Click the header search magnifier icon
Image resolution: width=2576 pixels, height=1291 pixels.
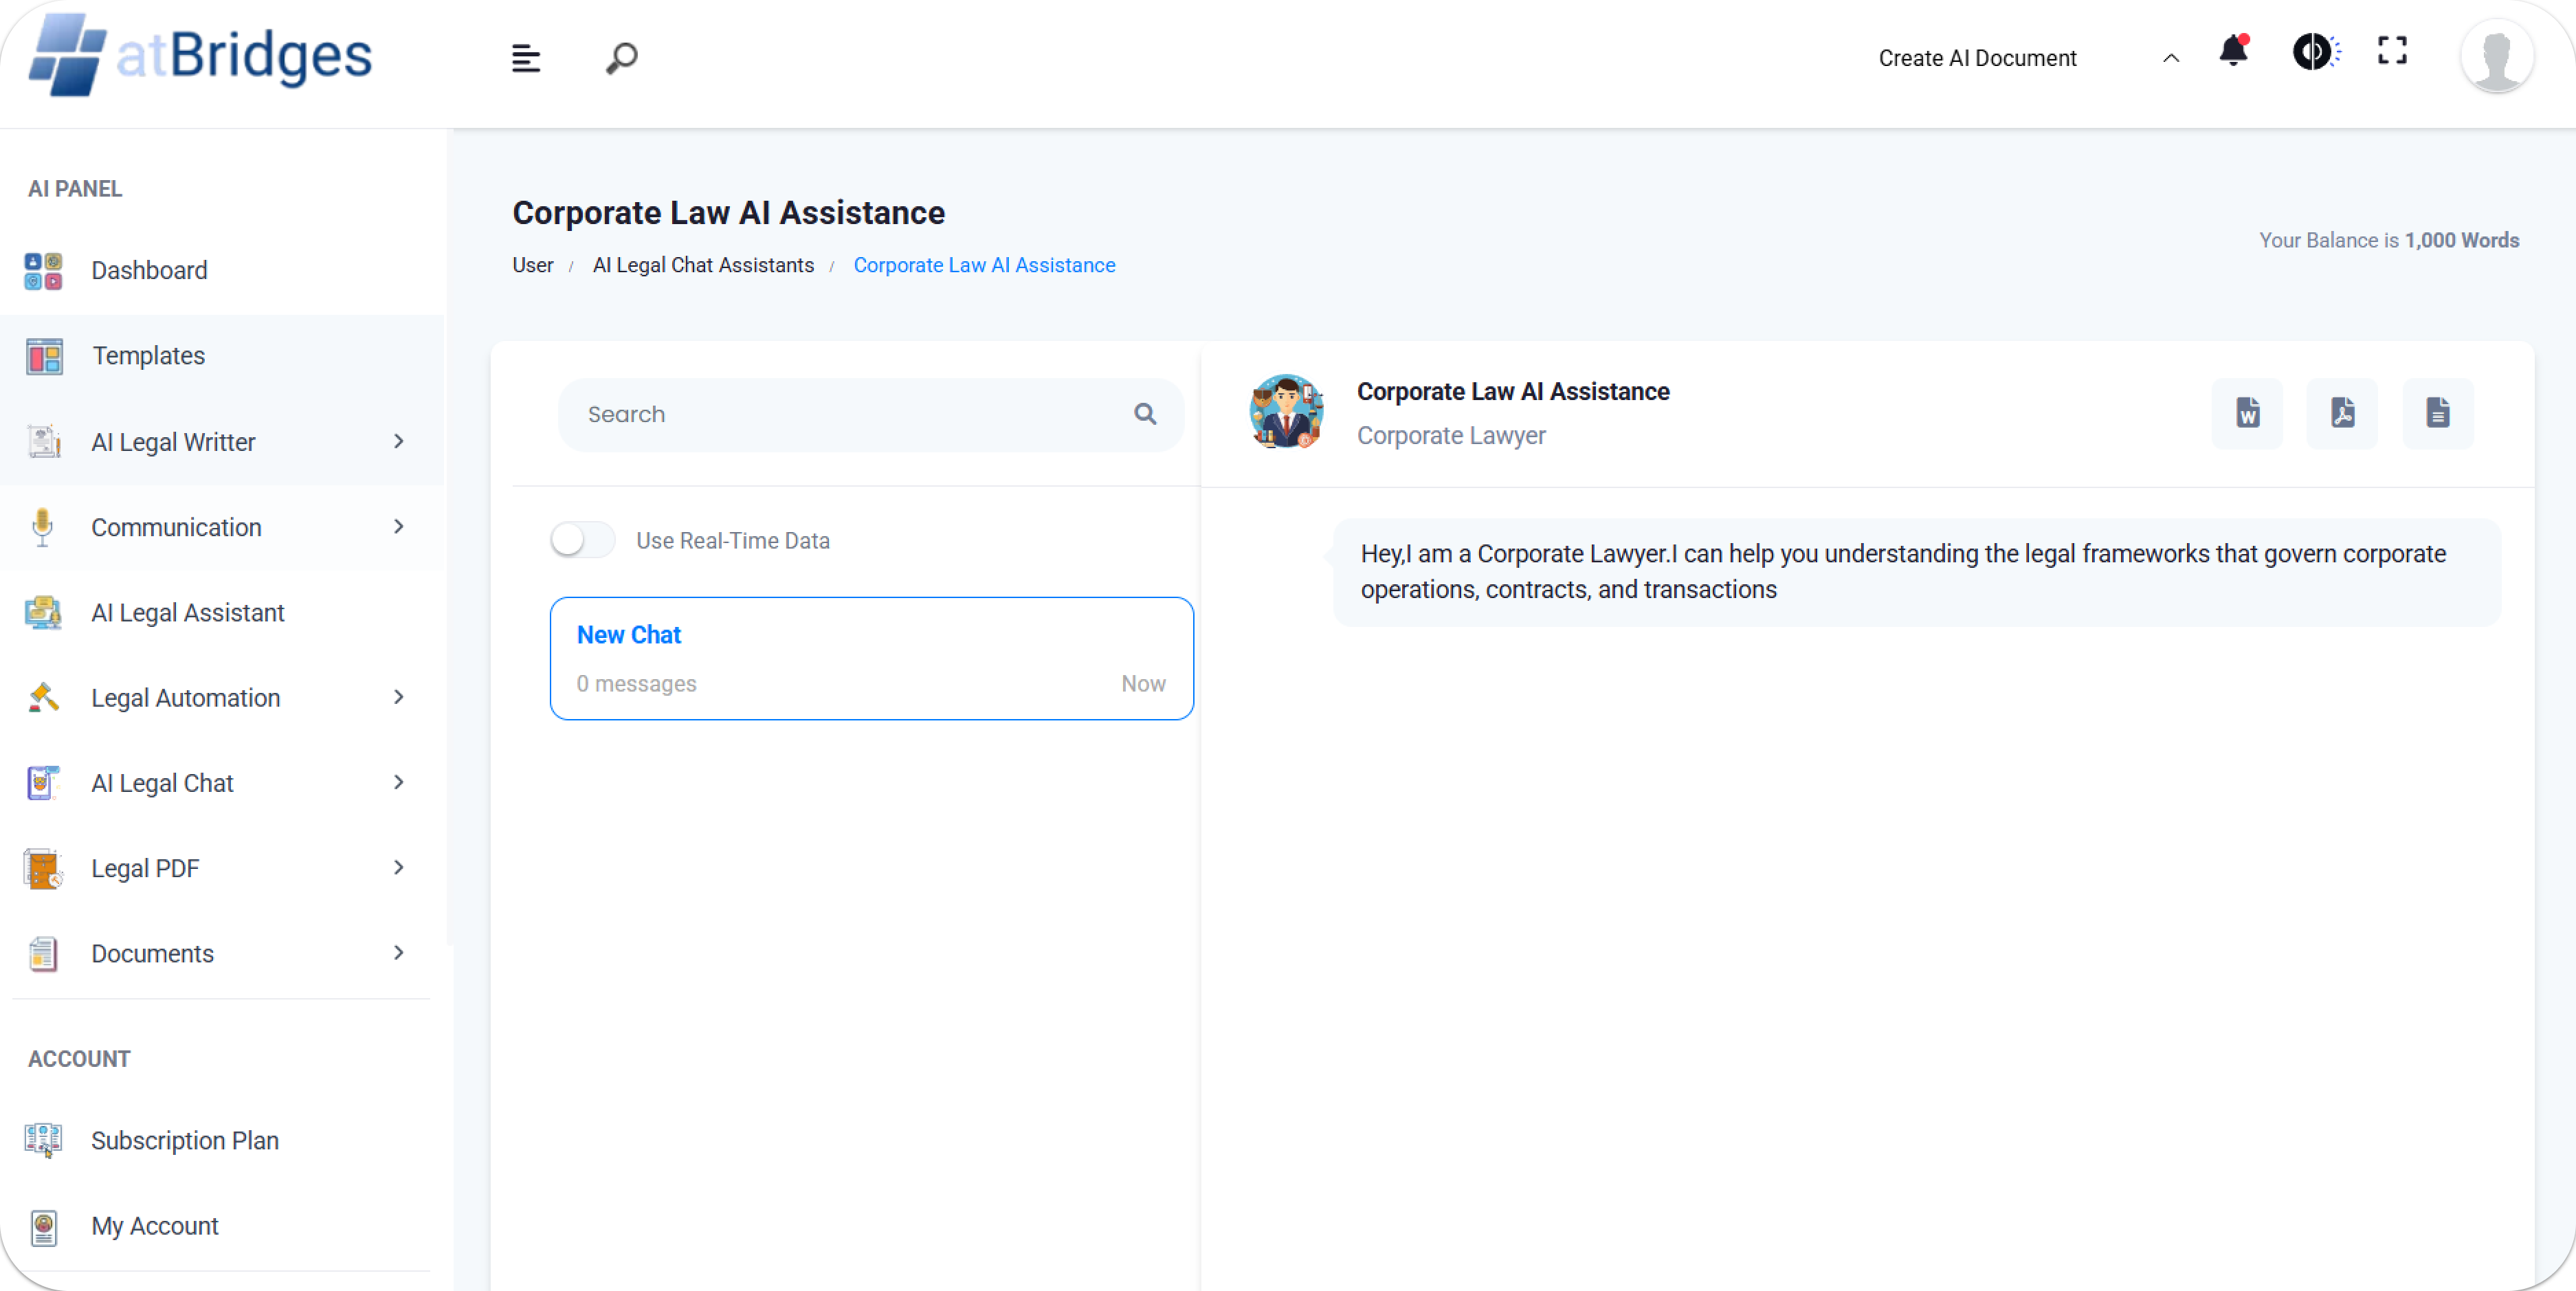621,58
